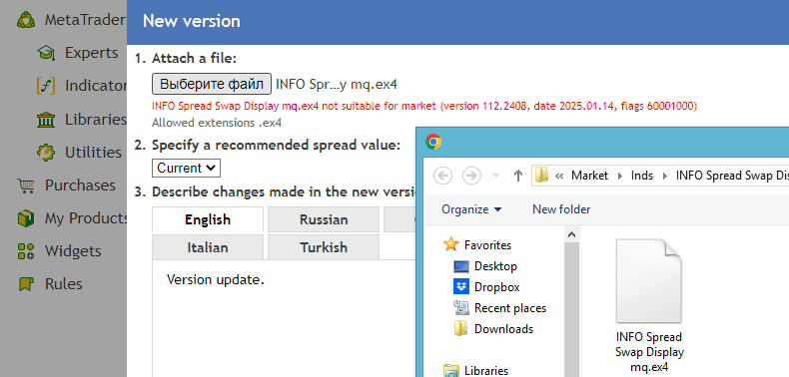
Task: Open the Current spread value dropdown
Action: click(x=186, y=168)
